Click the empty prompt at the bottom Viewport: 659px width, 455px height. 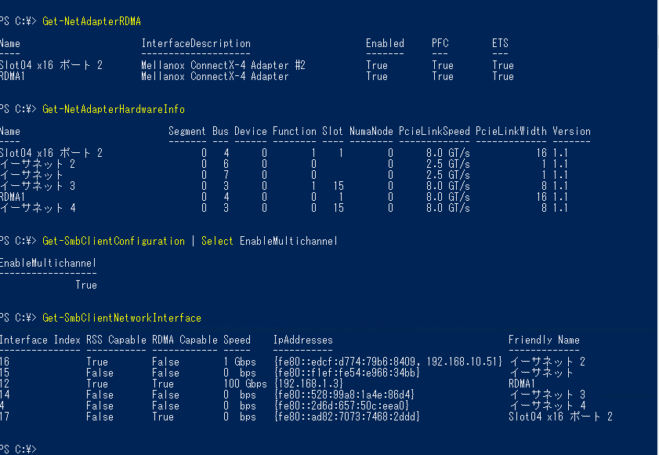click(x=19, y=449)
